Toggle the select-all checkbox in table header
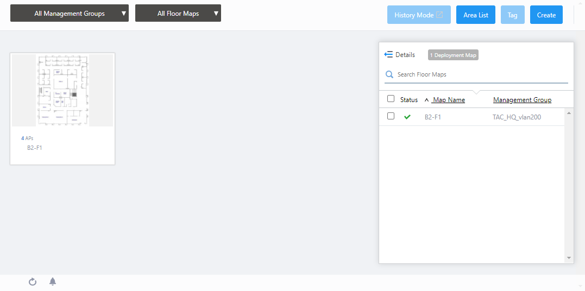 [391, 99]
